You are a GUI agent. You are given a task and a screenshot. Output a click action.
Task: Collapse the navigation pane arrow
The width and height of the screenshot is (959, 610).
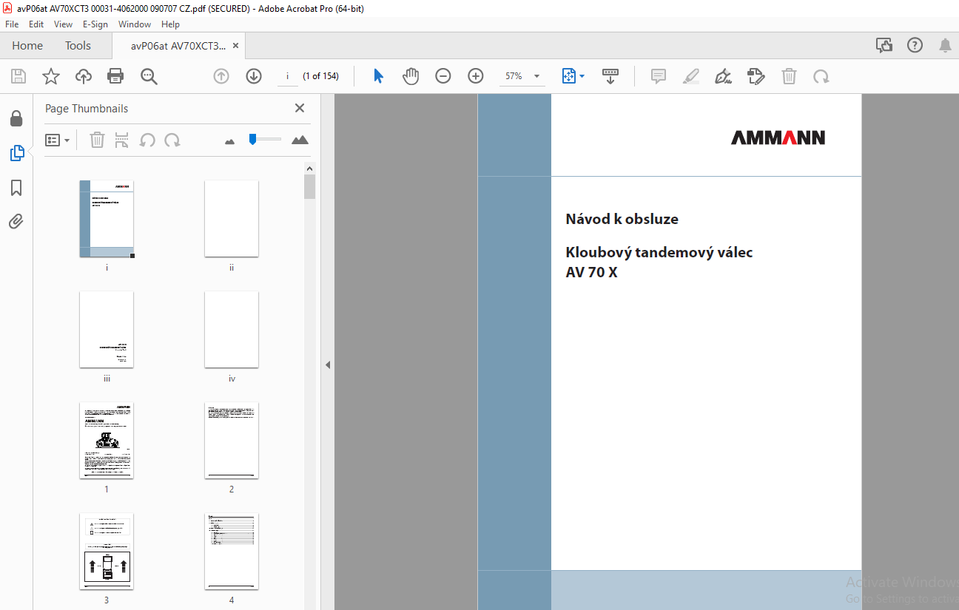[x=328, y=365]
